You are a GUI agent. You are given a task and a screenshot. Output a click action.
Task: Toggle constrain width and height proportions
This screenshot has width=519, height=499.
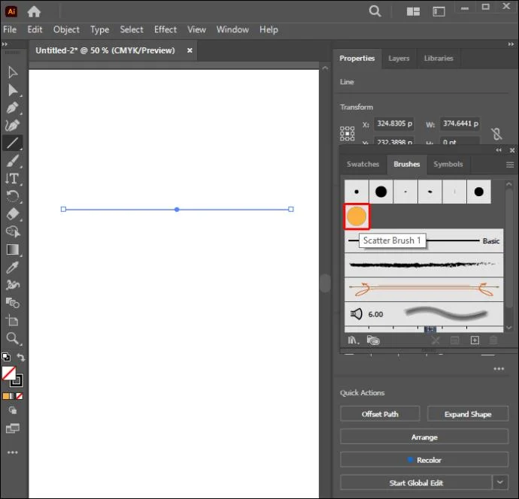[496, 134]
